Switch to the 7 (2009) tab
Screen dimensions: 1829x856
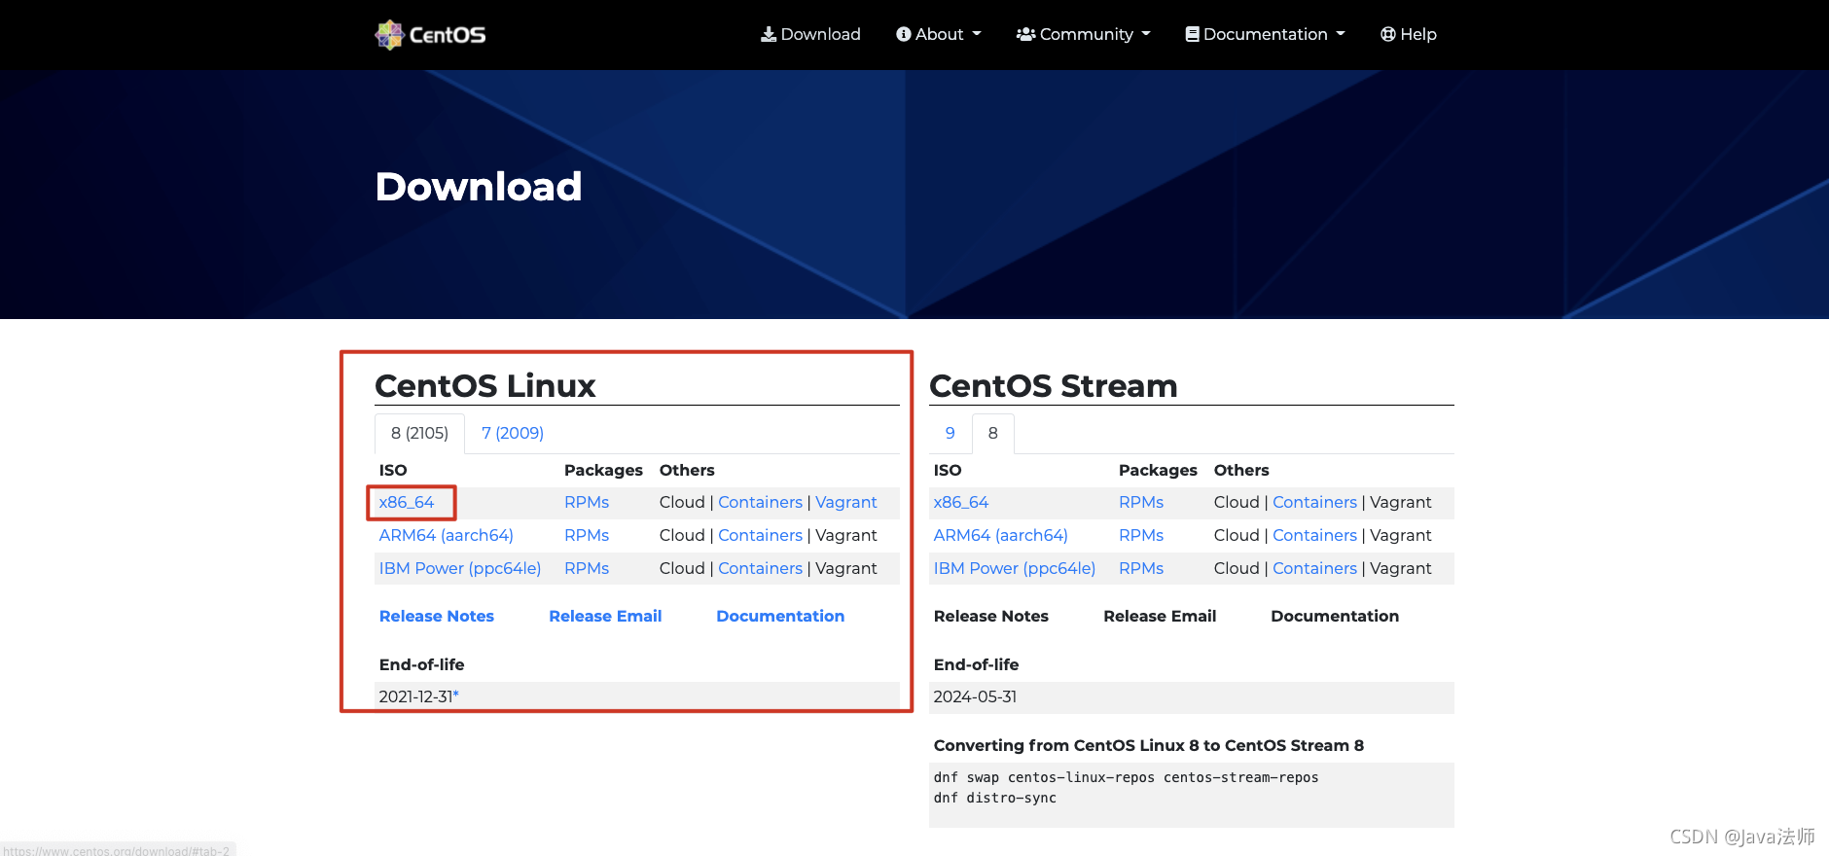click(513, 433)
